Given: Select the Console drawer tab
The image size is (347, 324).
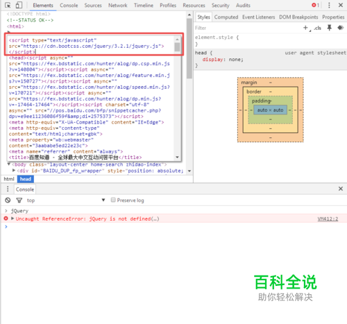Looking at the screenshot, I should [25, 189].
